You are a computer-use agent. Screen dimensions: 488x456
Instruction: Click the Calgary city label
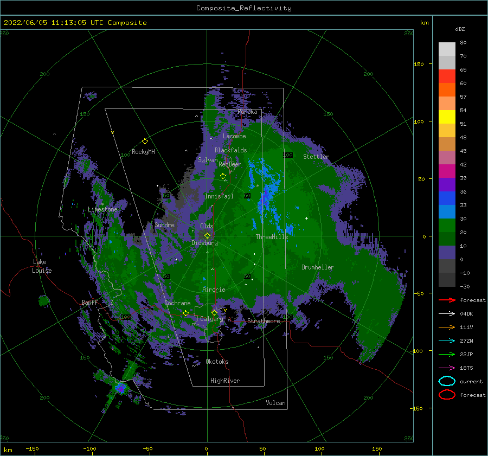click(211, 319)
